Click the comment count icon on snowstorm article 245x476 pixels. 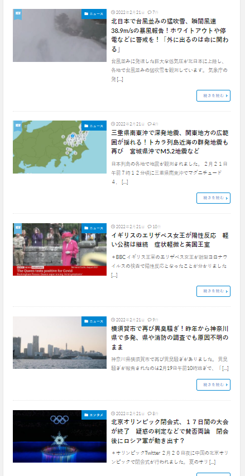(x=150, y=12)
